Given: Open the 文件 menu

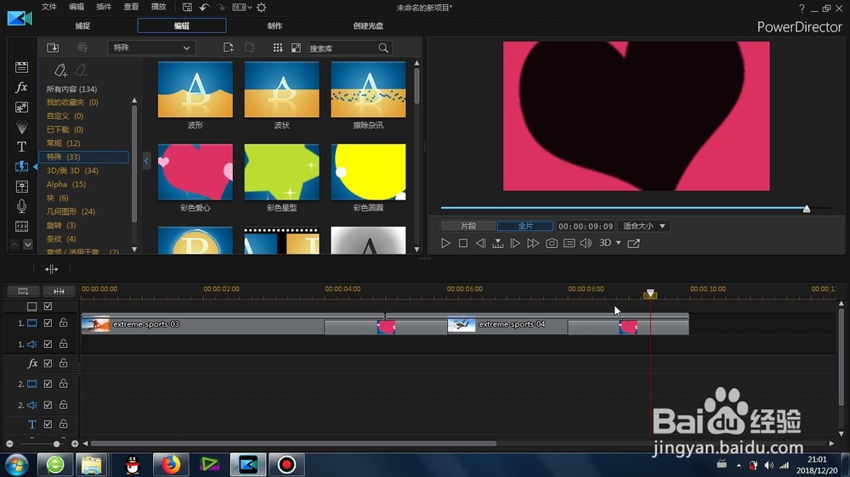Looking at the screenshot, I should point(48,7).
